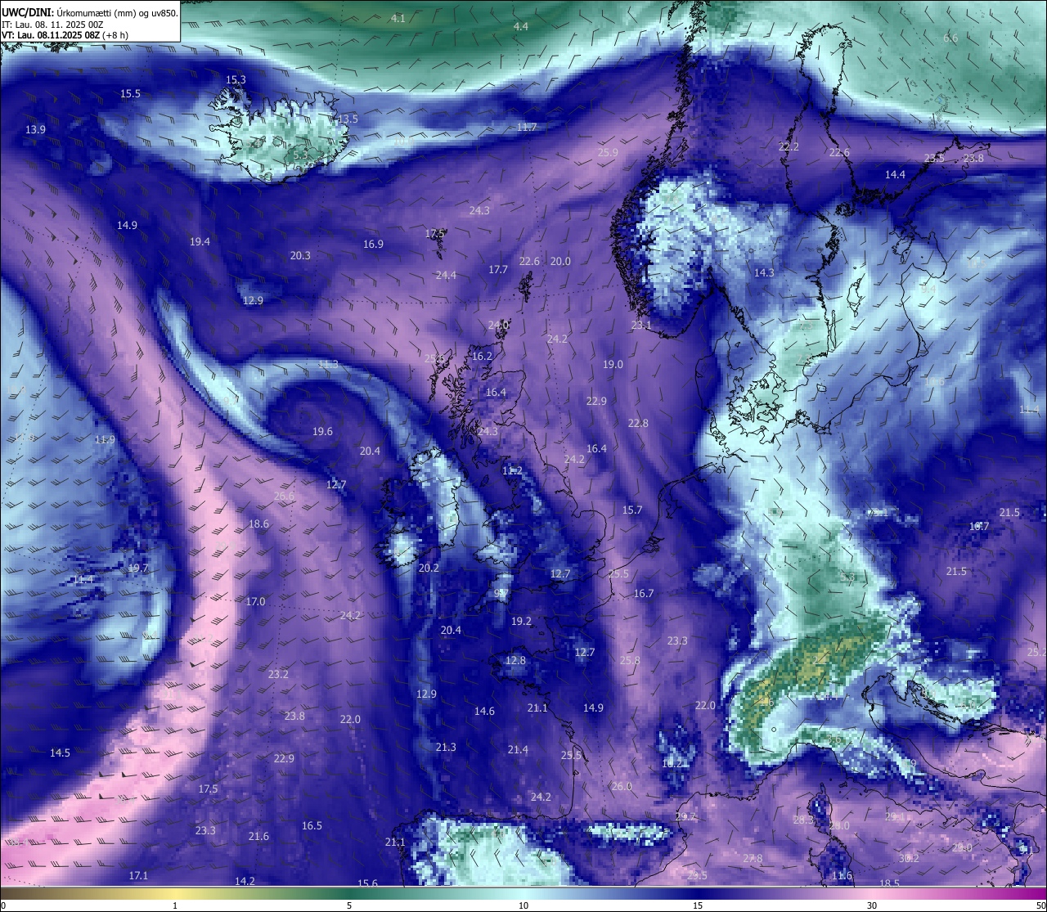The height and width of the screenshot is (912, 1047).
Task: Click the 23.2 value on the map
Action: (278, 675)
